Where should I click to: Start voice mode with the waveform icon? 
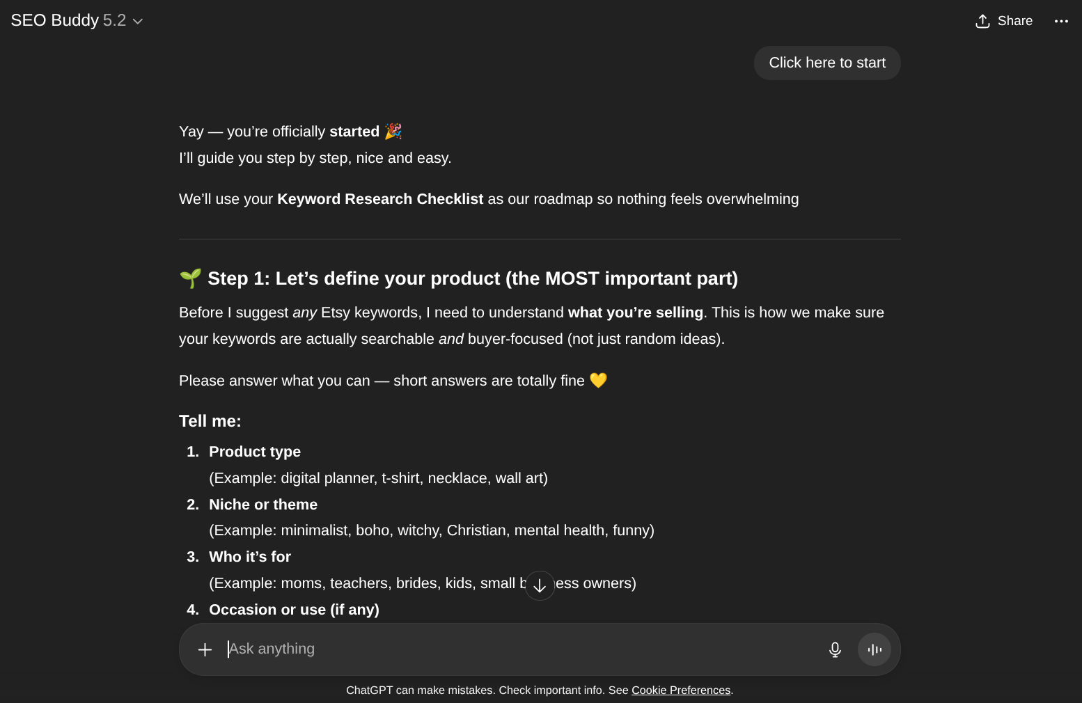875,649
